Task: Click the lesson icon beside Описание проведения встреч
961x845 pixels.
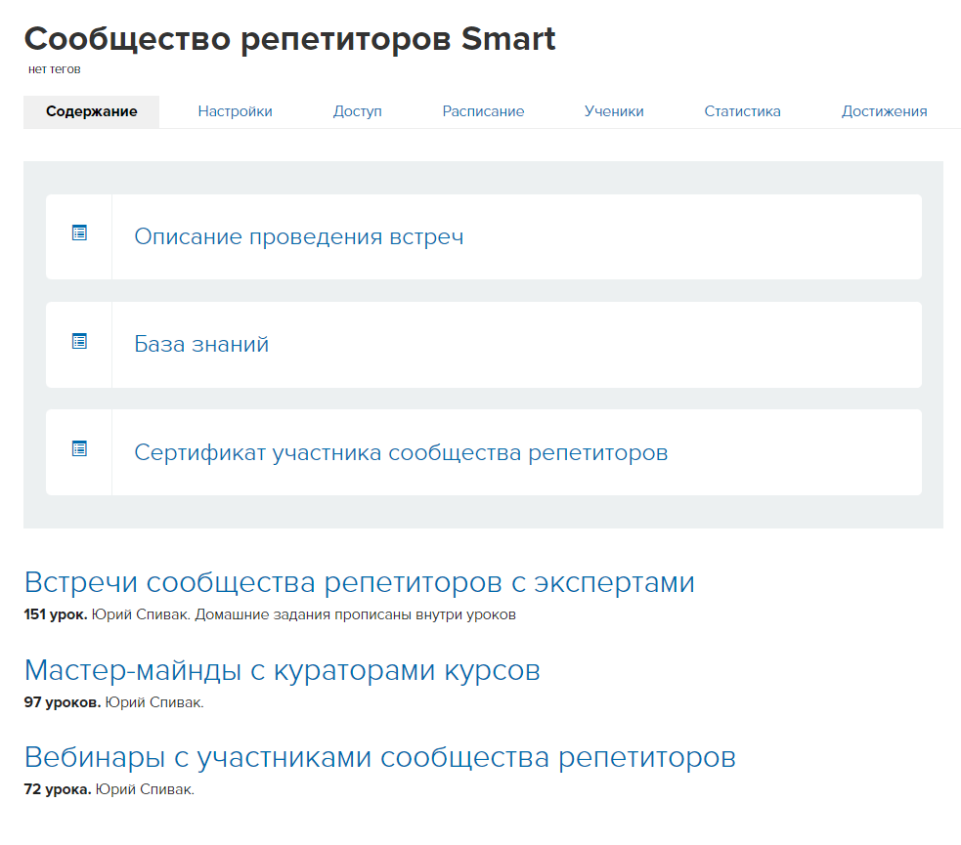Action: pyautogui.click(x=79, y=232)
